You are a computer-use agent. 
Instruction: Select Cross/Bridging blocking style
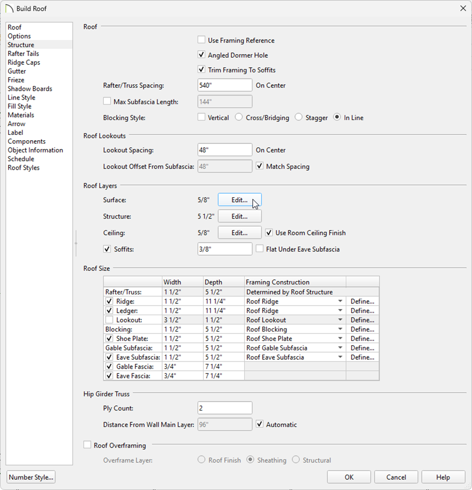[239, 117]
